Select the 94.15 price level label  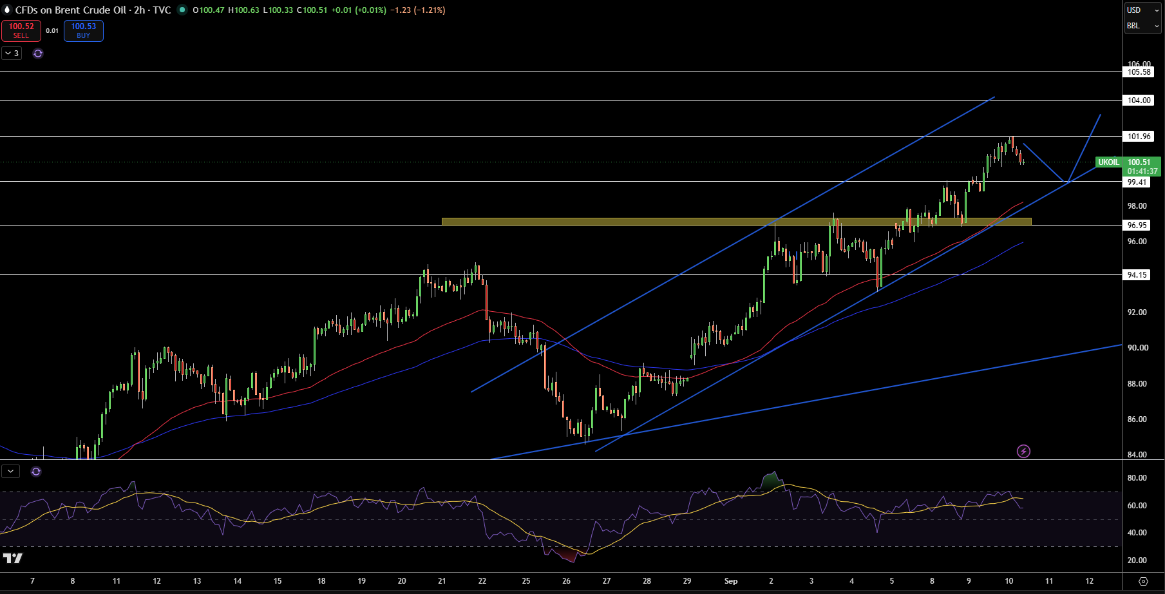click(1137, 275)
